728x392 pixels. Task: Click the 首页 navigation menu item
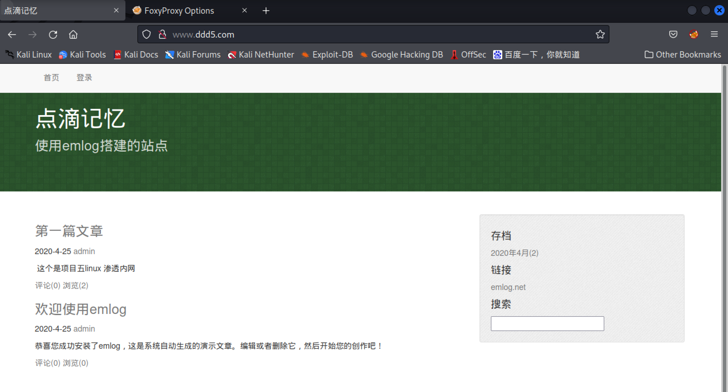click(x=51, y=77)
